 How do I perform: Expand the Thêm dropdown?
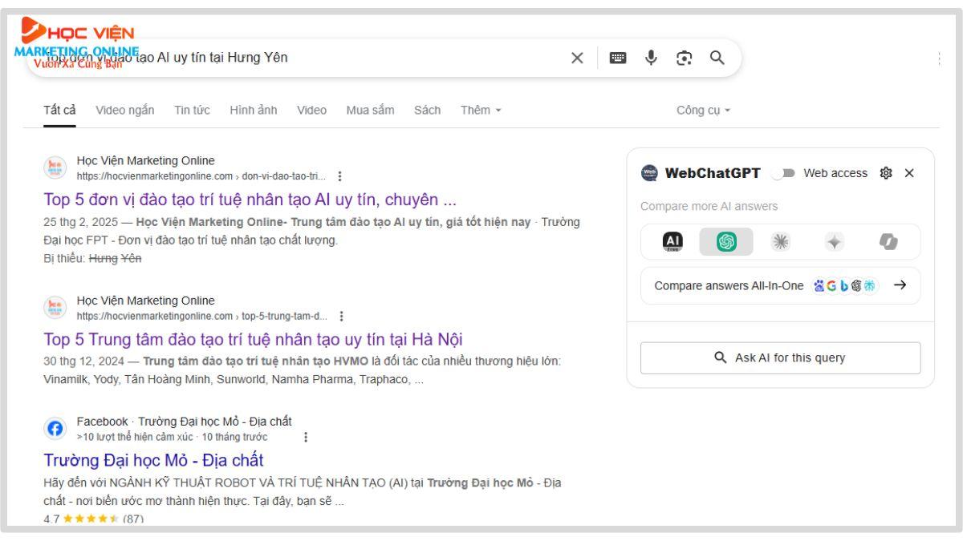click(481, 110)
